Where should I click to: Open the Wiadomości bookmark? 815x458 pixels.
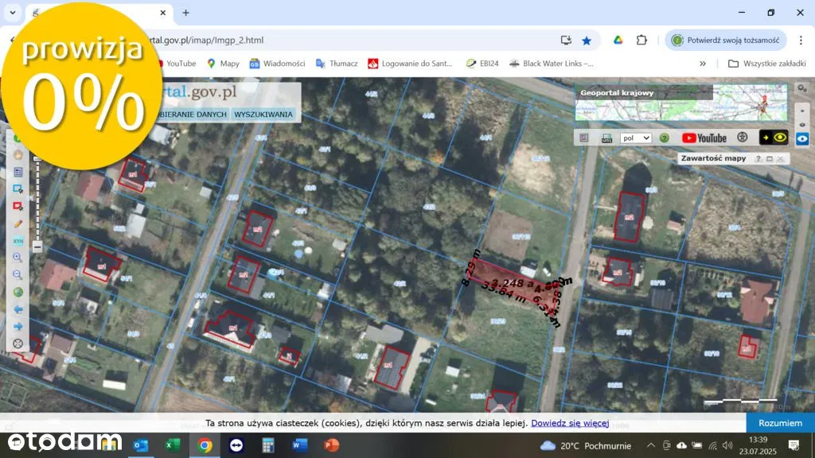pyautogui.click(x=277, y=64)
